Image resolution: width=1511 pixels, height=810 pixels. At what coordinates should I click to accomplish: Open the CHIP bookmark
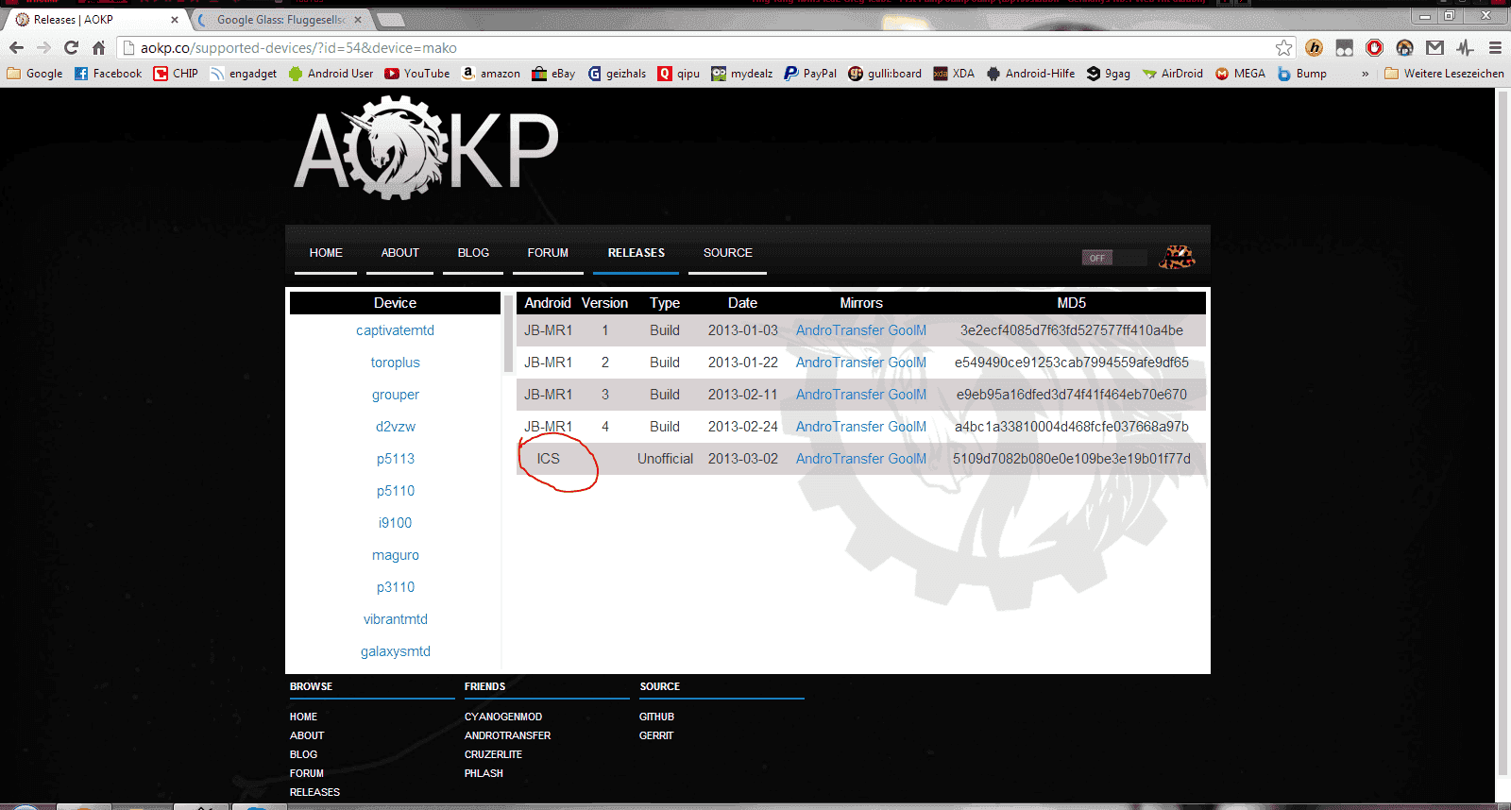coord(177,74)
